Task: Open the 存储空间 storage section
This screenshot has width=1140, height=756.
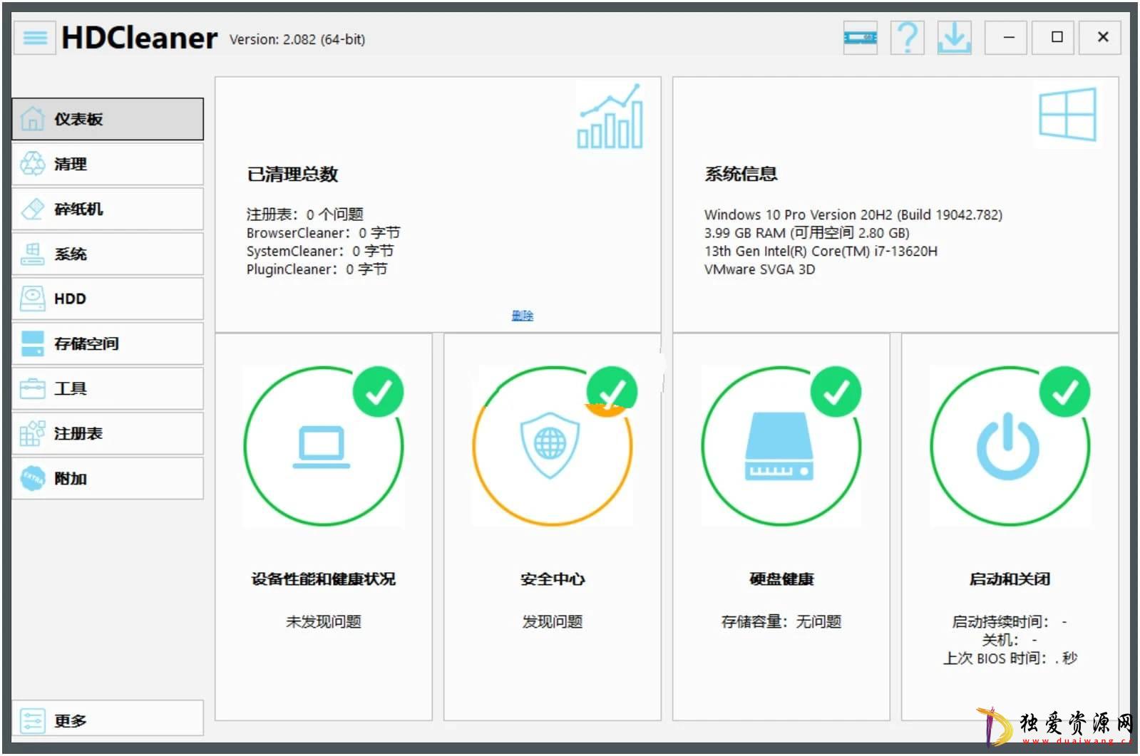Action: point(108,343)
